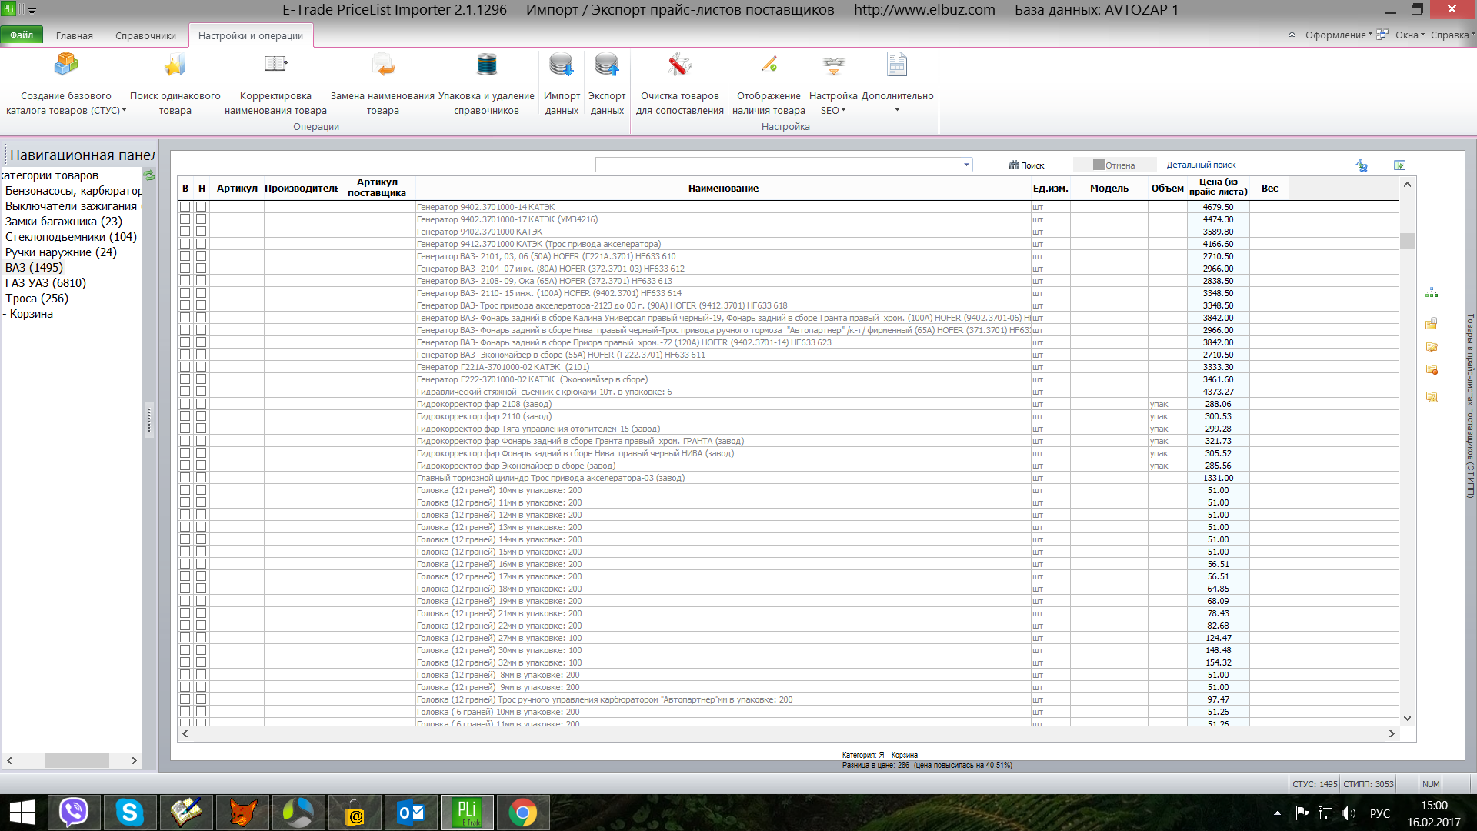Viewport: 1477px width, 831px height.
Task: Collapse the ribbon using the chevron
Action: tap(1292, 35)
